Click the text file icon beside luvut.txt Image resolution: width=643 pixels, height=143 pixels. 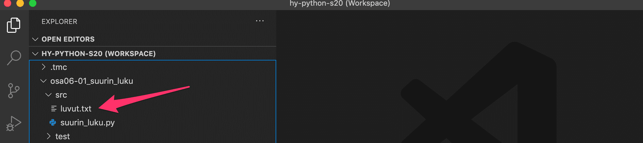pyautogui.click(x=54, y=109)
